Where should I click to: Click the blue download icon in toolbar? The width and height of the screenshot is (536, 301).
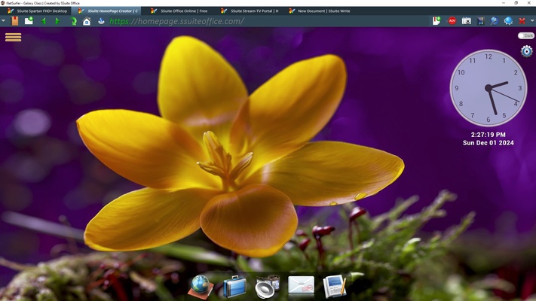[101, 21]
